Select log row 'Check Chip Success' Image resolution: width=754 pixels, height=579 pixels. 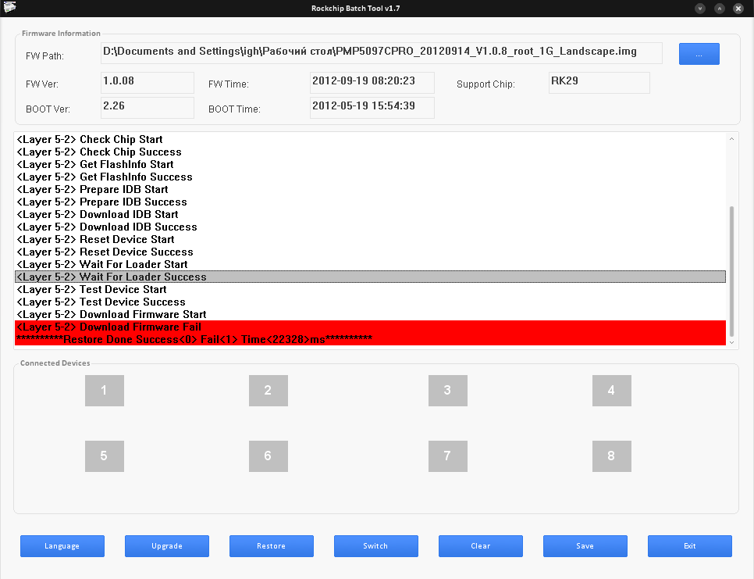click(370, 152)
